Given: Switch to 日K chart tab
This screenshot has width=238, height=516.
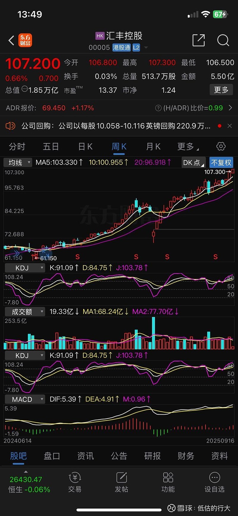Looking at the screenshot, I should (85, 146).
